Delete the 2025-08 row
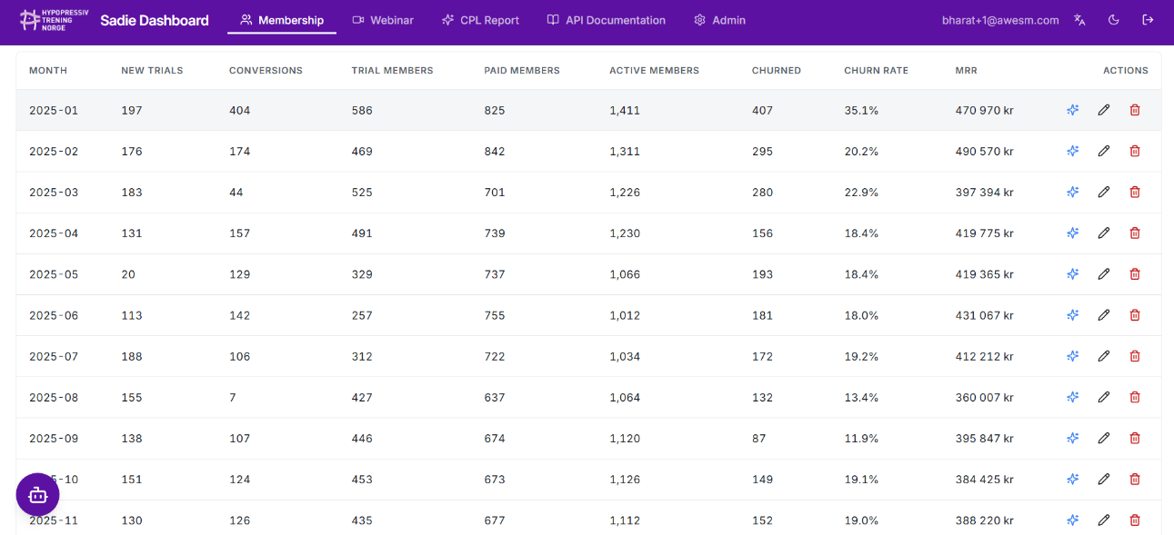 (x=1135, y=397)
